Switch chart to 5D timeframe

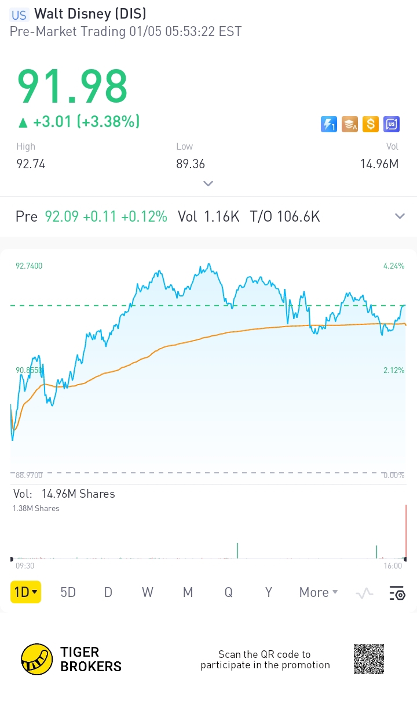pos(68,592)
